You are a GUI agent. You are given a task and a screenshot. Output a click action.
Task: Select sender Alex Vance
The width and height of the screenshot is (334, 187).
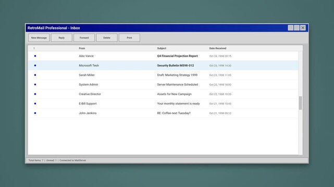pos(86,56)
